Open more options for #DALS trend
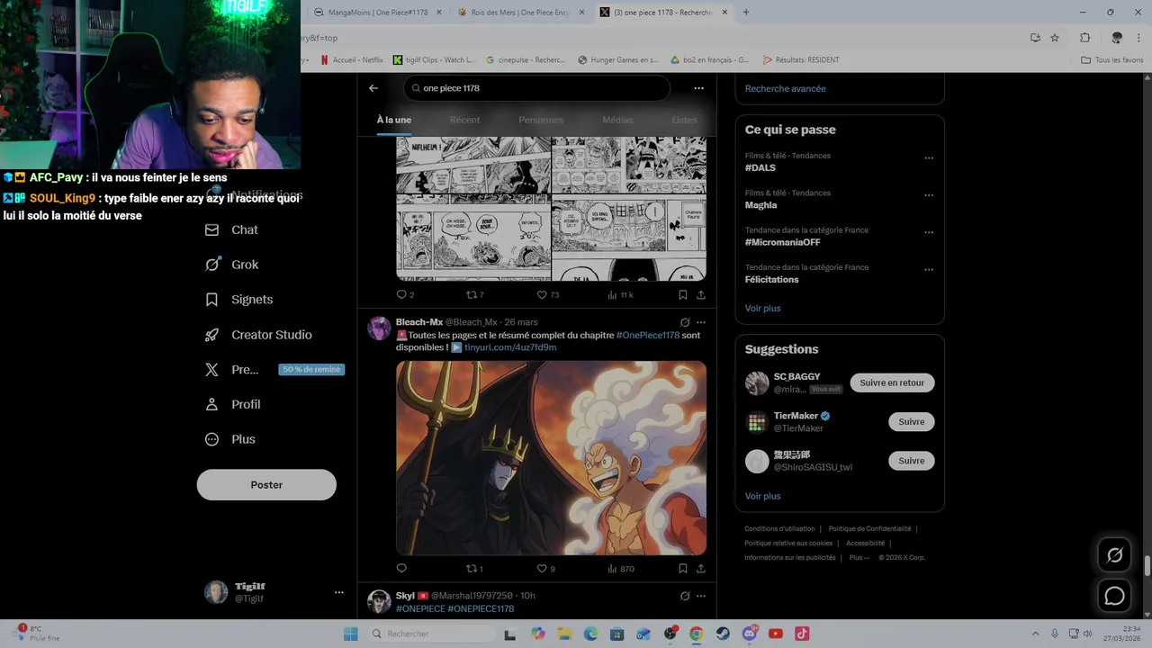This screenshot has width=1152, height=648. 929,158
